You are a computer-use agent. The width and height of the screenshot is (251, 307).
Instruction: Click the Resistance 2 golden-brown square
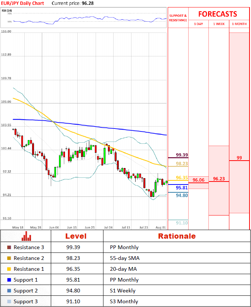[x=9, y=258]
